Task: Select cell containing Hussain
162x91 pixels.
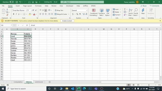Action: point(17,39)
